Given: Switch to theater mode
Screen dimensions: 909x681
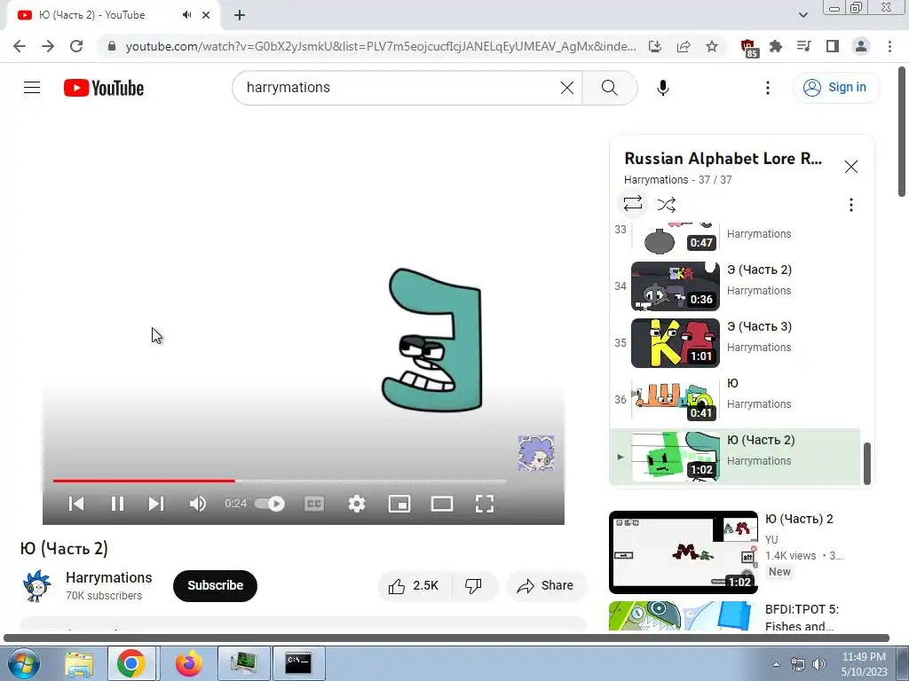Looking at the screenshot, I should coord(442,504).
